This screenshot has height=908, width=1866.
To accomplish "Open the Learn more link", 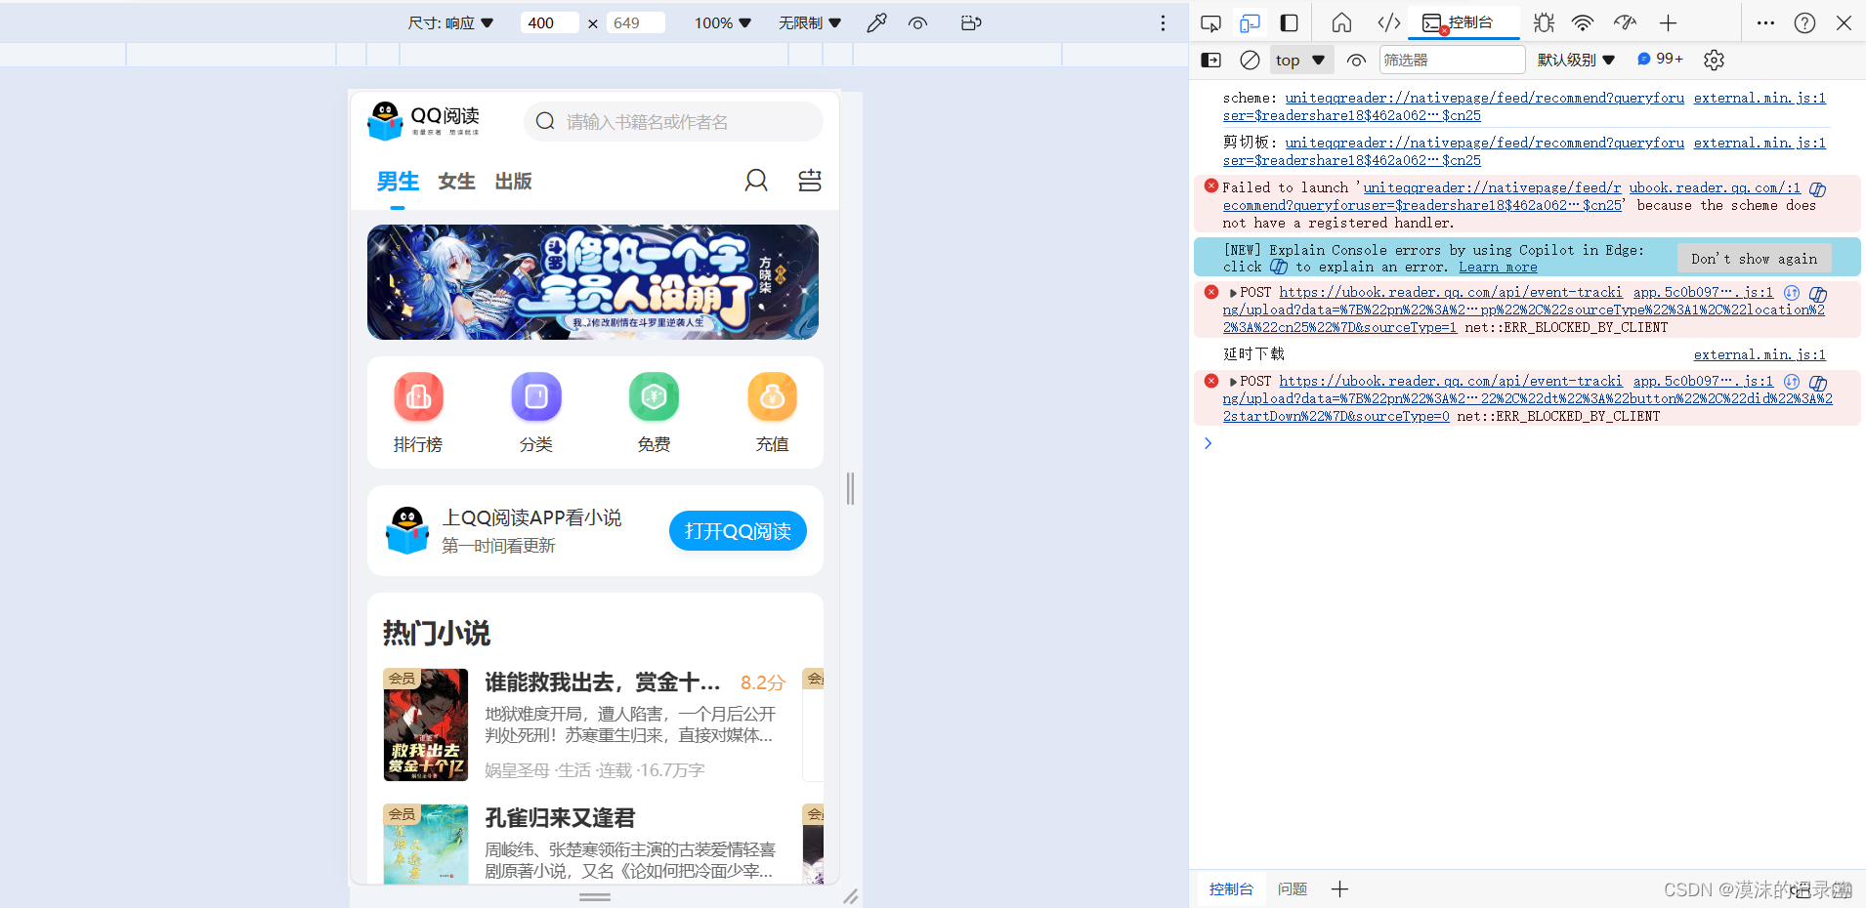I will 1498,268.
